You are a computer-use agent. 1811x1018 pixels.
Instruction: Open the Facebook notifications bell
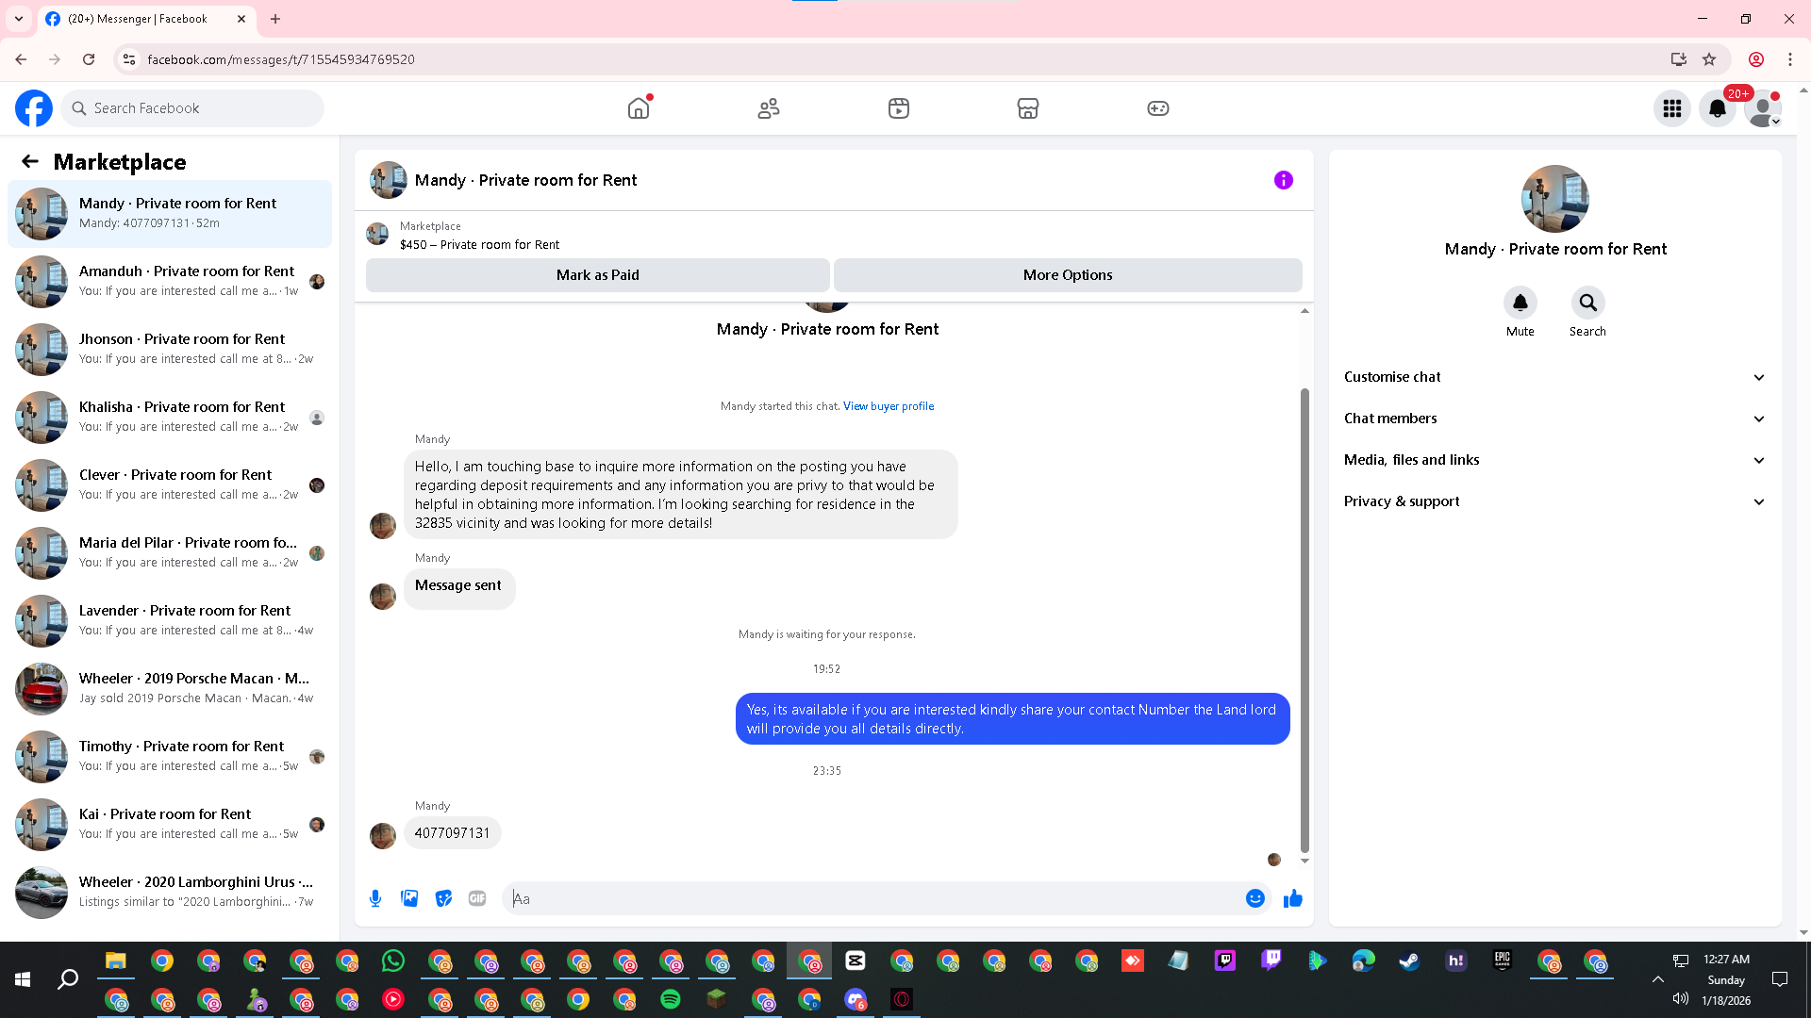pyautogui.click(x=1717, y=108)
